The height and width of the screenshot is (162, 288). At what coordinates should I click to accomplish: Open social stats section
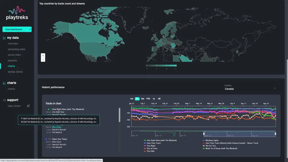pos(14,55)
